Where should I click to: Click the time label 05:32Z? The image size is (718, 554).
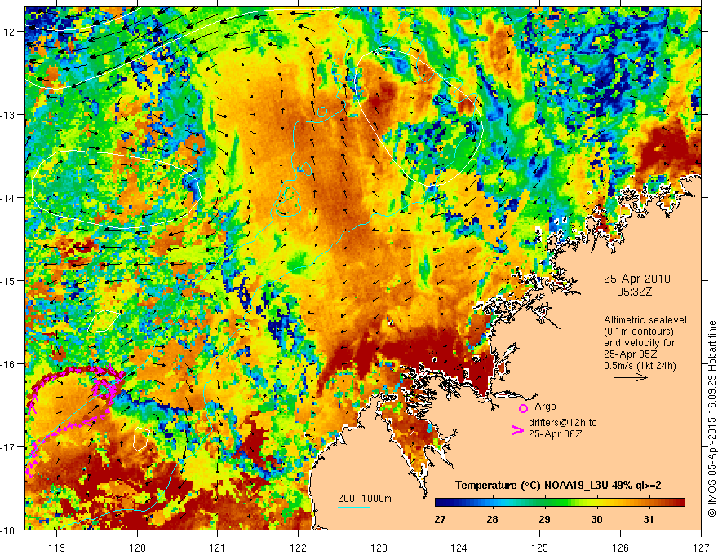pos(634,292)
